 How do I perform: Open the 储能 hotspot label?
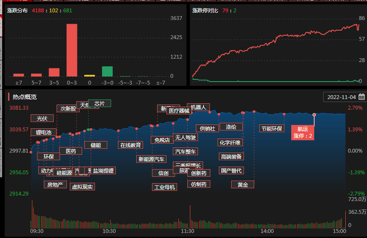[96, 145]
